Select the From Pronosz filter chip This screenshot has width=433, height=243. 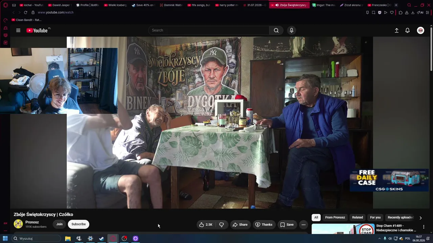335,218
